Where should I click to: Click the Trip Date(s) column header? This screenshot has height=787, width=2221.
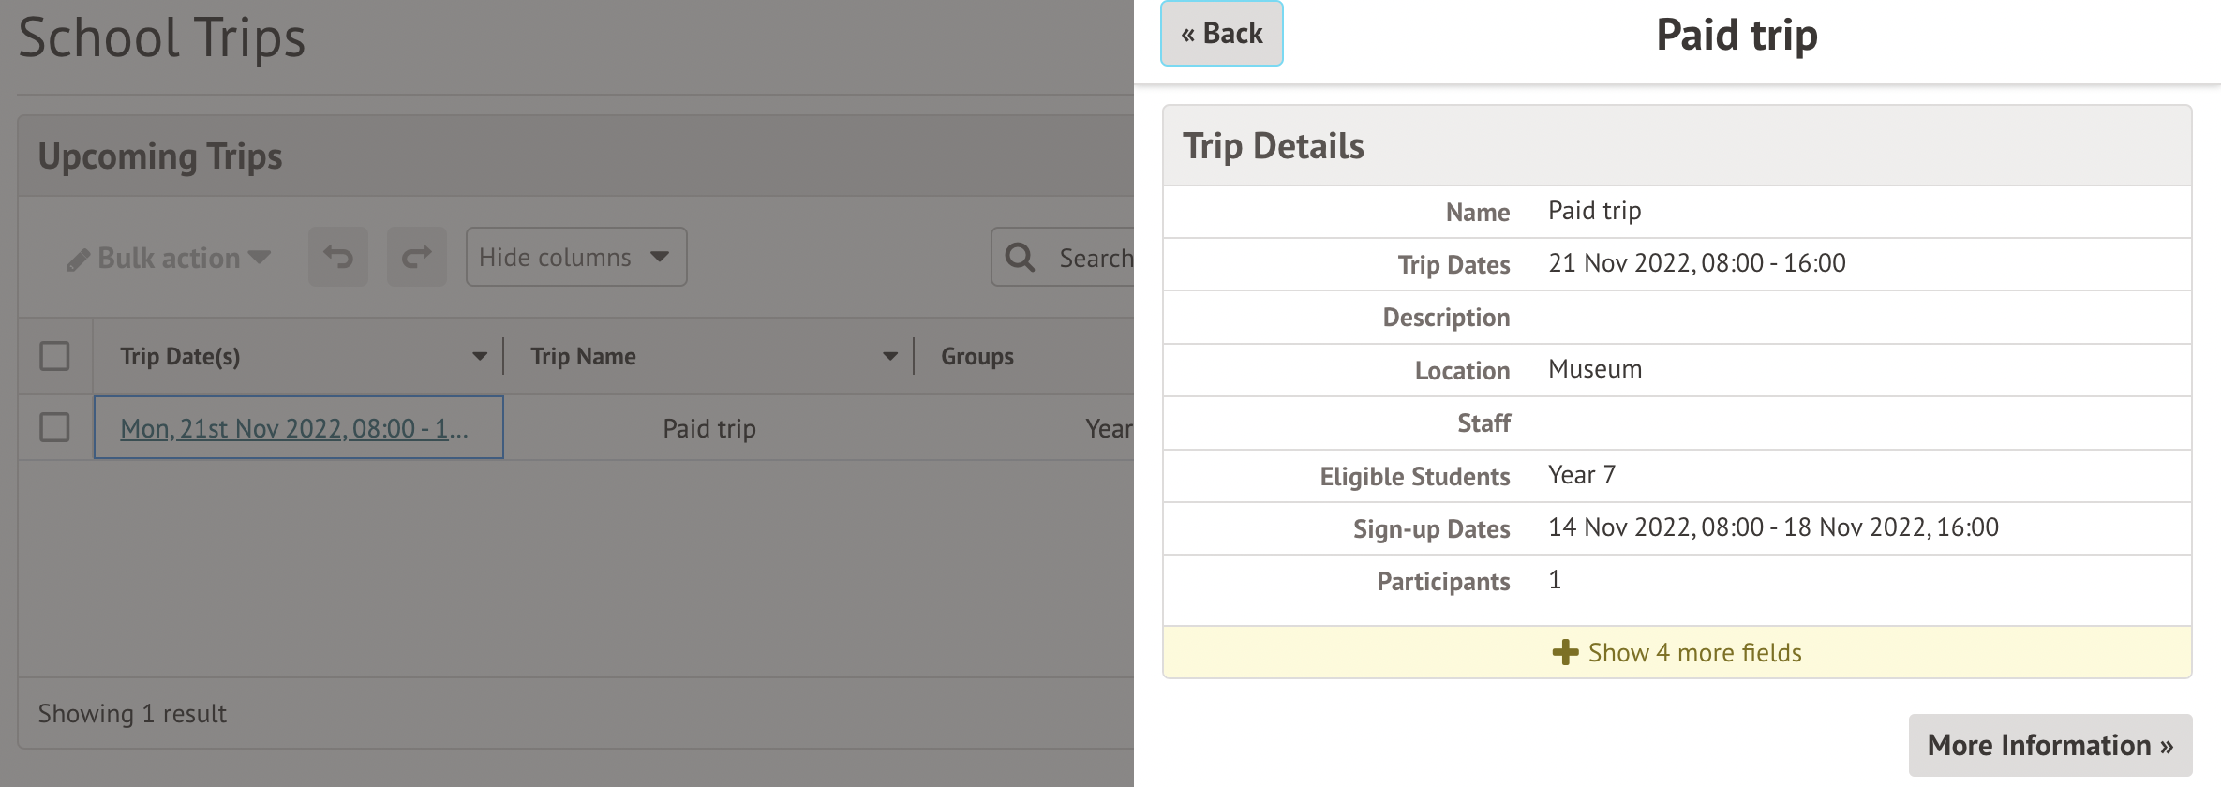point(181,356)
